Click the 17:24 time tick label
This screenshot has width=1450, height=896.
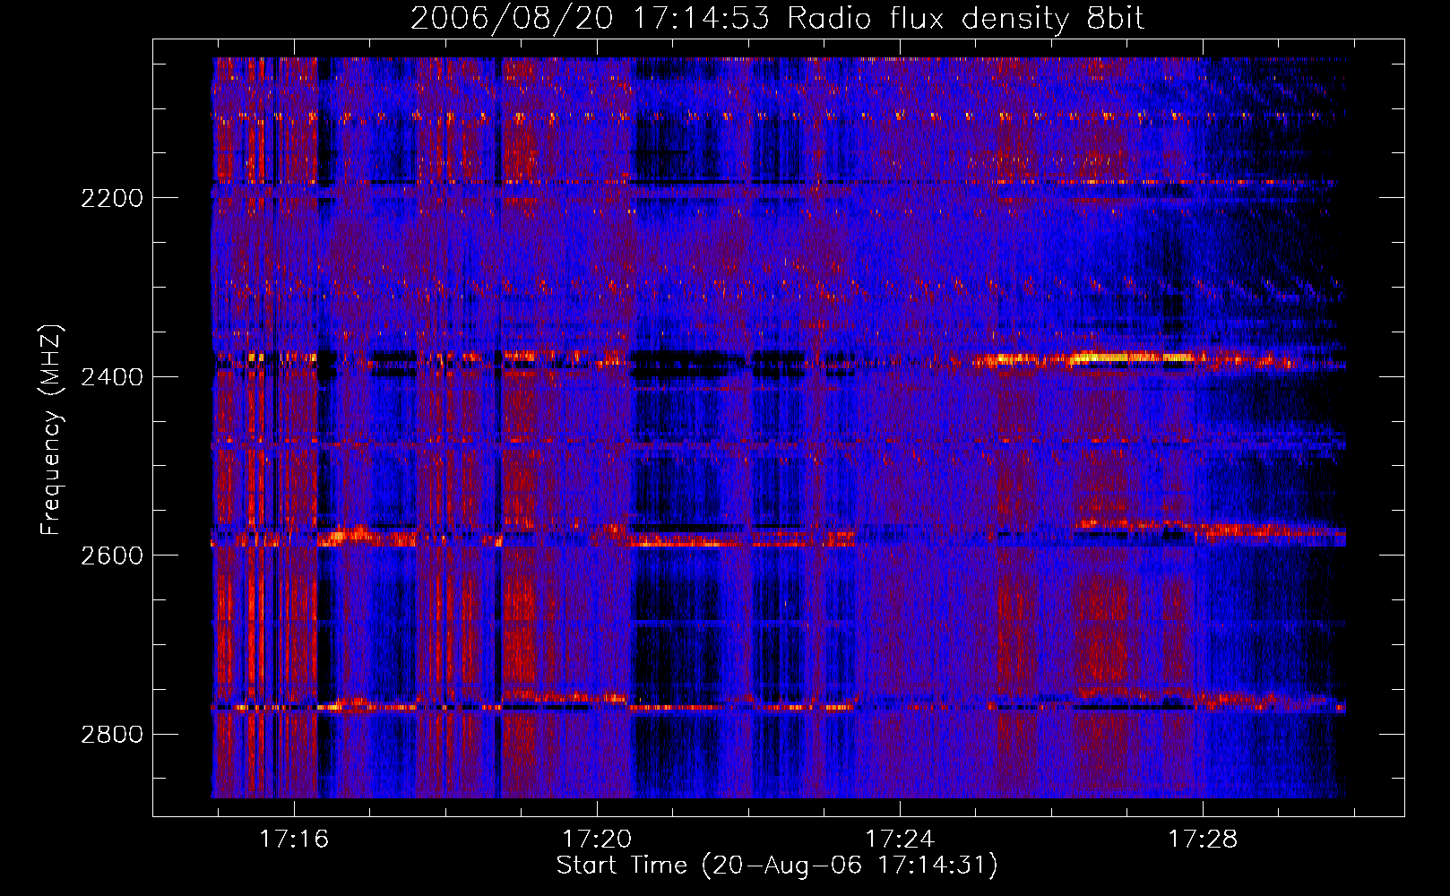point(900,840)
